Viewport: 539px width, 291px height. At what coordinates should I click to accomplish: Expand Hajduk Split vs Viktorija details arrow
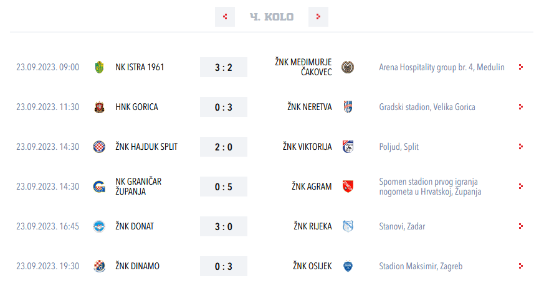(x=521, y=147)
